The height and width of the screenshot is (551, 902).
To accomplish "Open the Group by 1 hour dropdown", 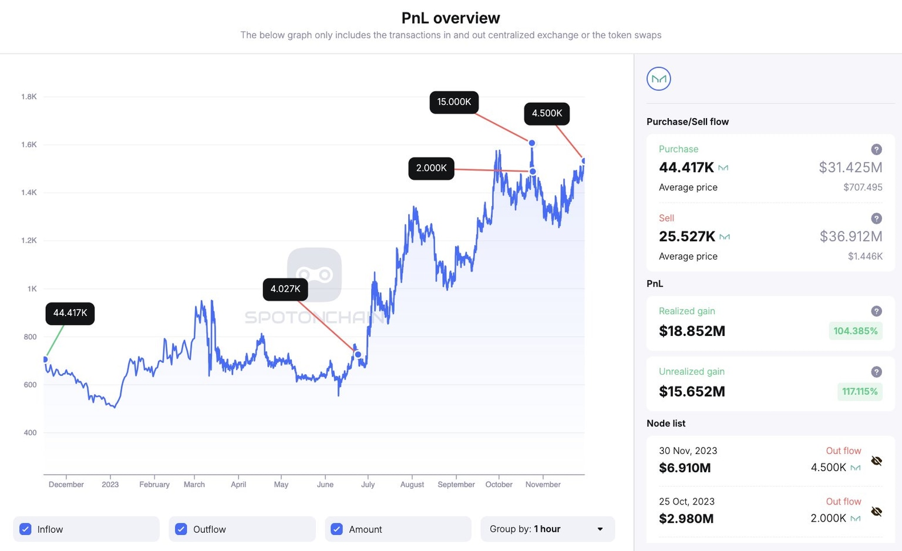I will point(547,529).
